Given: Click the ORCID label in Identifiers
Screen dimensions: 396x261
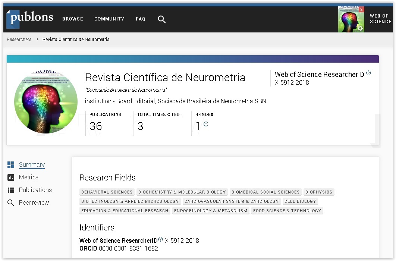Looking at the screenshot, I should click(88, 249).
